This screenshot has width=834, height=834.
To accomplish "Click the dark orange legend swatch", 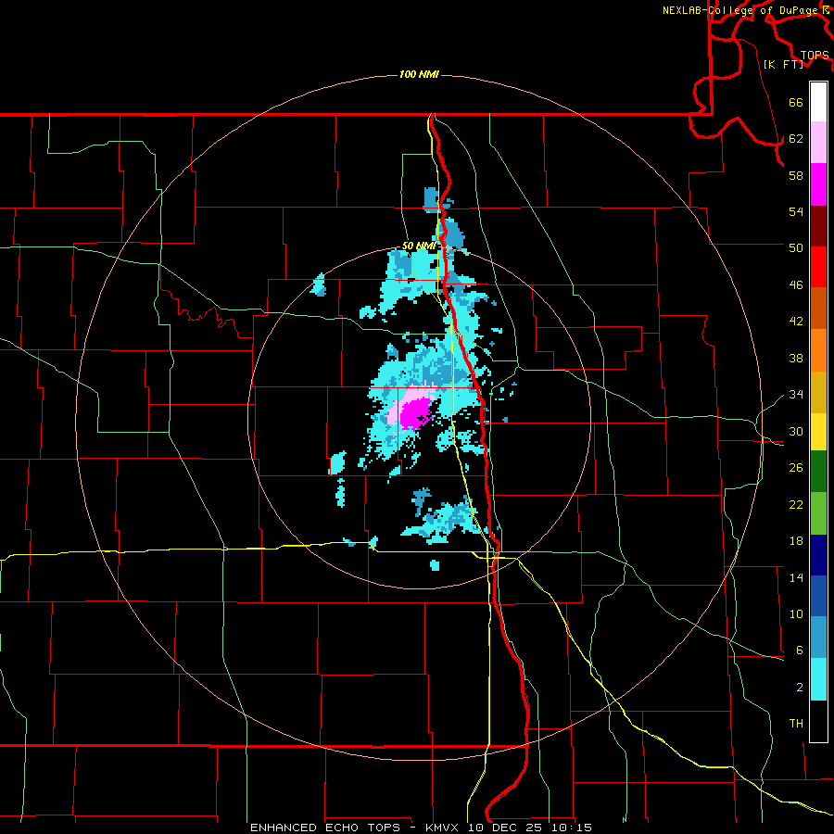I will (818, 308).
